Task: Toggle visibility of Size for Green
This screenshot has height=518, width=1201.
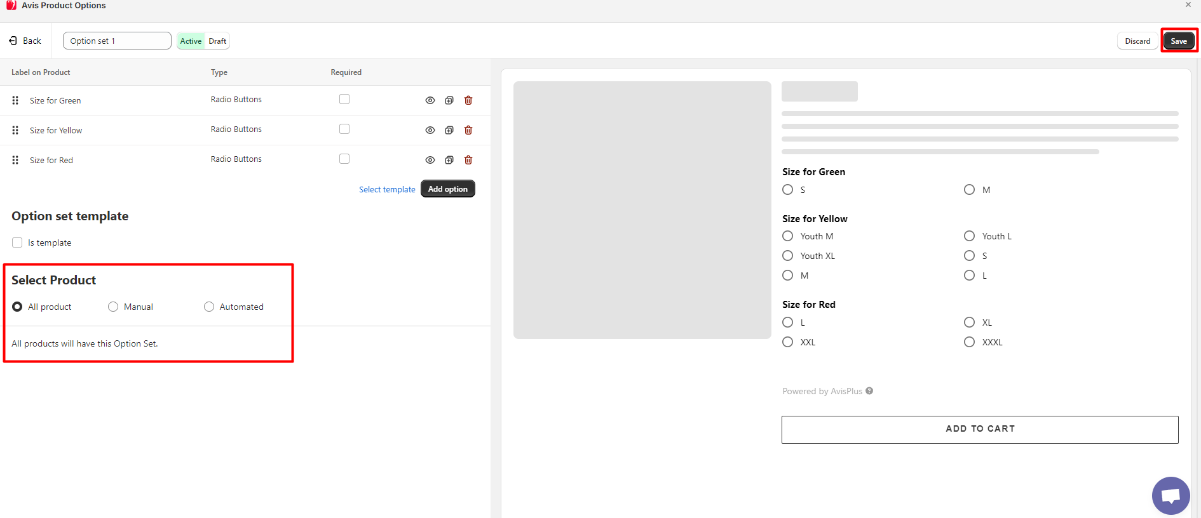Action: (x=430, y=100)
